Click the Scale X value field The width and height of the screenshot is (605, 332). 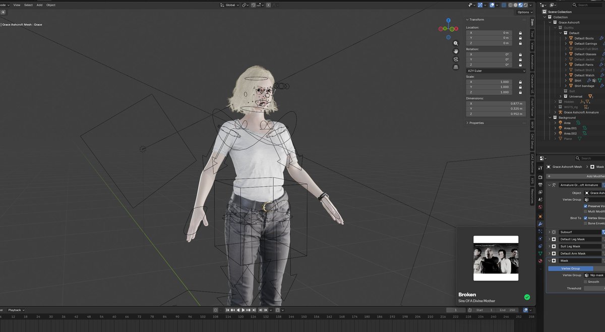pos(490,82)
